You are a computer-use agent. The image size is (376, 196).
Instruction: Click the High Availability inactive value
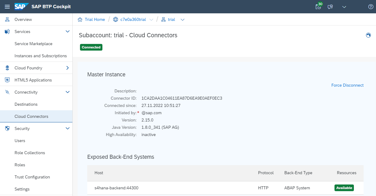(148, 135)
